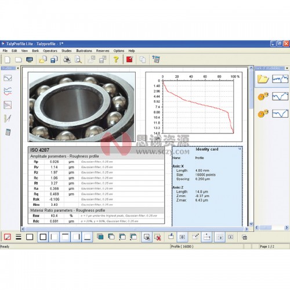This screenshot has width=290, height=290.
Task: Open the calculator help icon in toolbar
Action: pos(156,59)
